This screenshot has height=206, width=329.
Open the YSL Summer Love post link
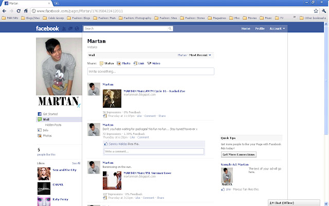[x=148, y=173]
